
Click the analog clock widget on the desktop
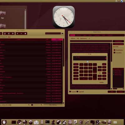click(64, 17)
